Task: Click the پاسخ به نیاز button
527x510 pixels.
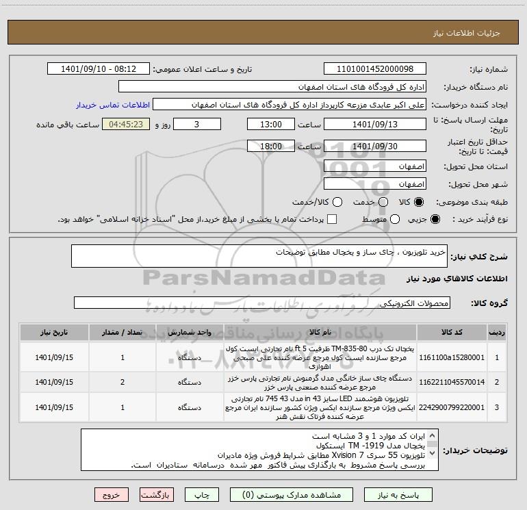Action: coord(398,495)
